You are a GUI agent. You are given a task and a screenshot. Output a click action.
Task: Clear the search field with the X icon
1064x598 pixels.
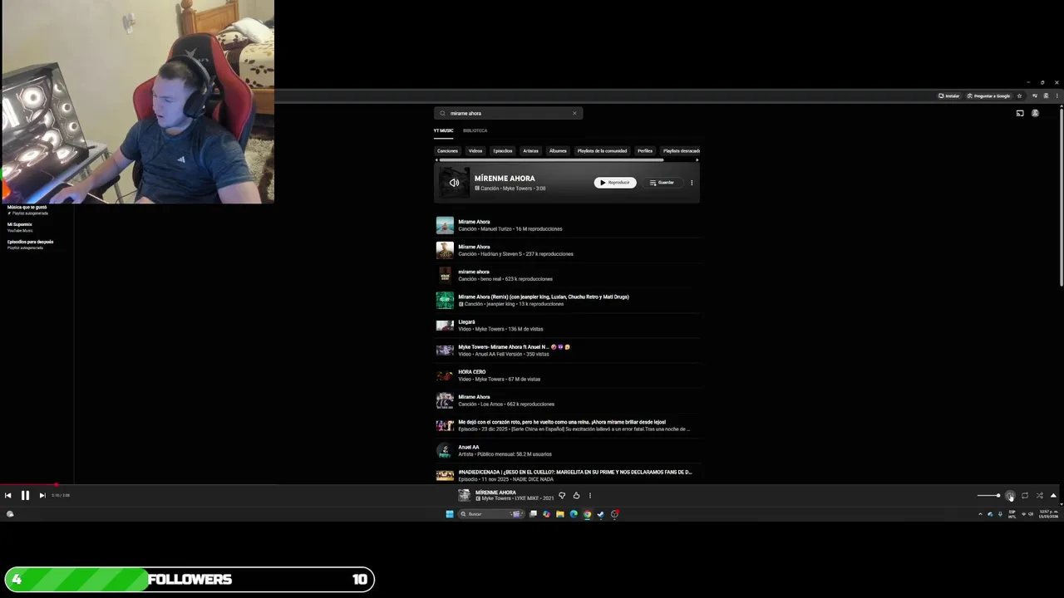pos(574,113)
